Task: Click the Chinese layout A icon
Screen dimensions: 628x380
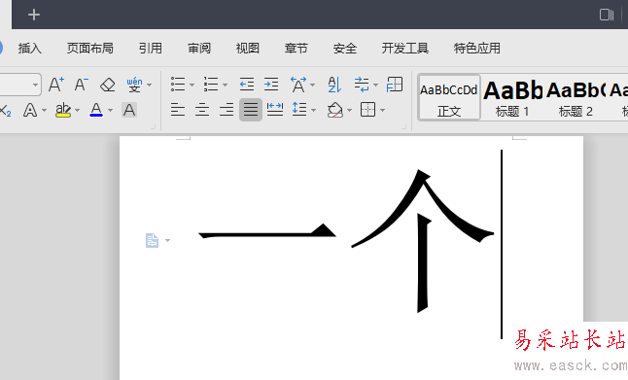Action: [x=298, y=85]
